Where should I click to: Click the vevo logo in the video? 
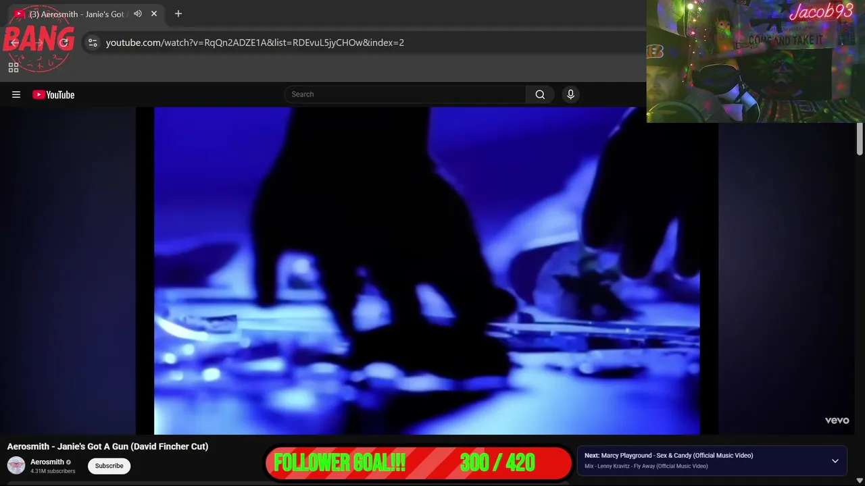837,421
